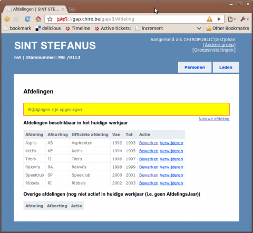Image resolution: width=253 pixels, height=233 pixels.
Task: Click Bewerken for Rakwi's row
Action: click(149, 167)
